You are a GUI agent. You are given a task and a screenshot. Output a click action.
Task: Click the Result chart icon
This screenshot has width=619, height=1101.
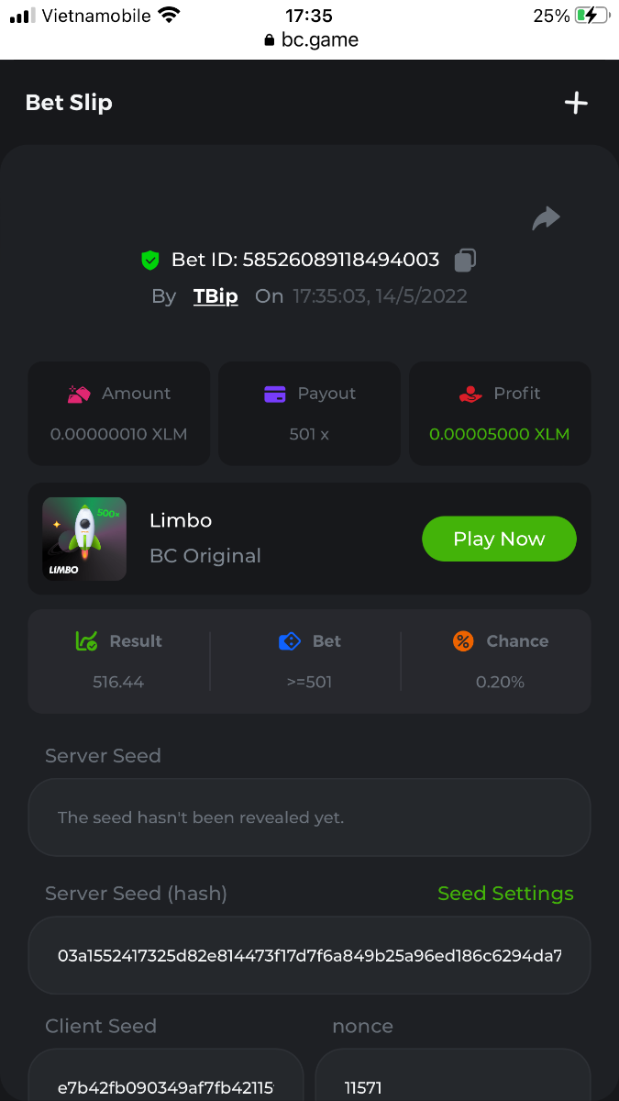pyautogui.click(x=86, y=641)
